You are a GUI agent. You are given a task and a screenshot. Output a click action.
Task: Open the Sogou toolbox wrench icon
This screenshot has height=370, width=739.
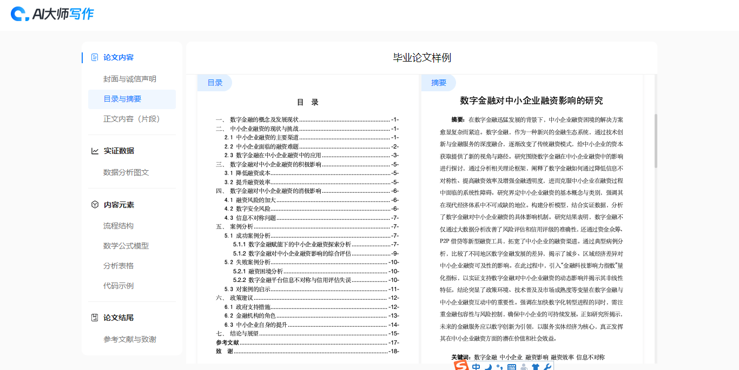click(x=547, y=367)
